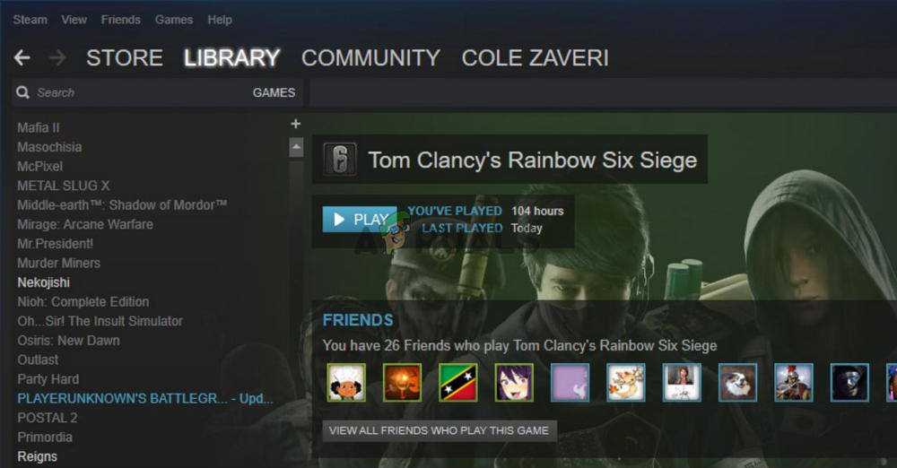Select PLAYERUNKNOWN'S BATTLEGROUNDS in the game list
This screenshot has height=468, width=897.
pos(145,399)
